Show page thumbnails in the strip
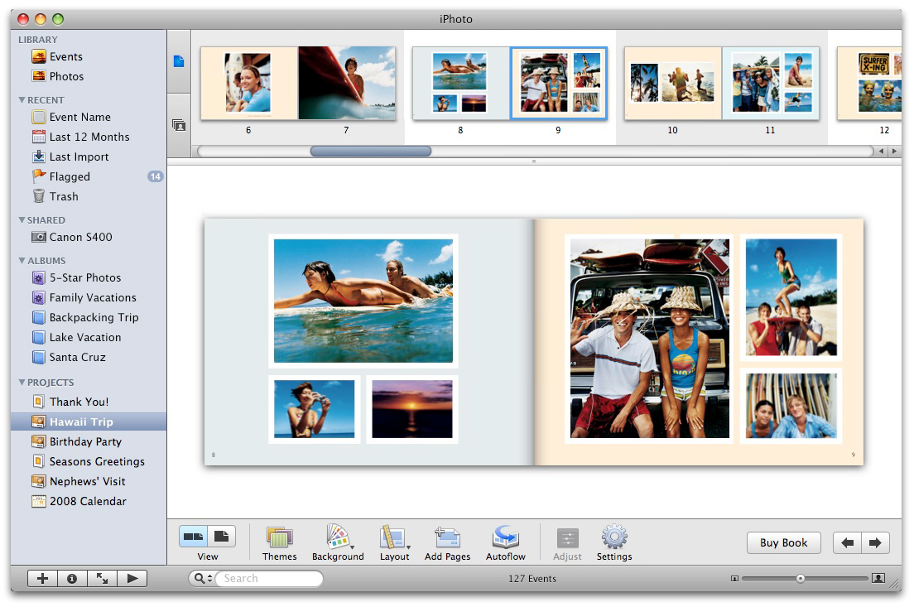The width and height of the screenshot is (914, 607). [x=179, y=61]
